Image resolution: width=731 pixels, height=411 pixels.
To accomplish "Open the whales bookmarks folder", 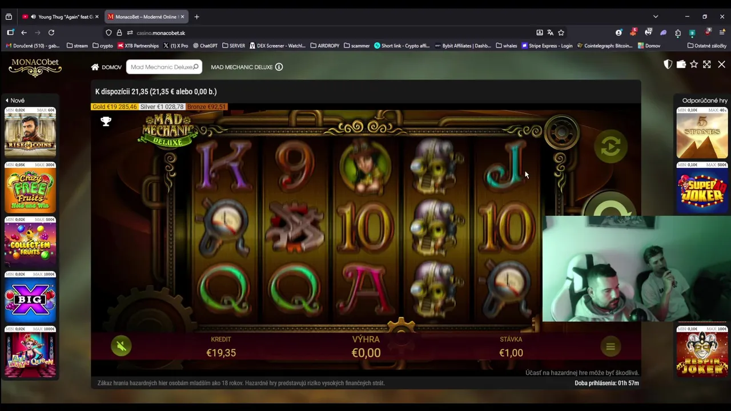I will click(x=507, y=46).
